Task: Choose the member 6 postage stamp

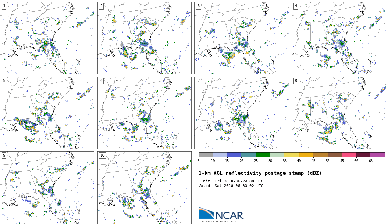Action: 144,113
